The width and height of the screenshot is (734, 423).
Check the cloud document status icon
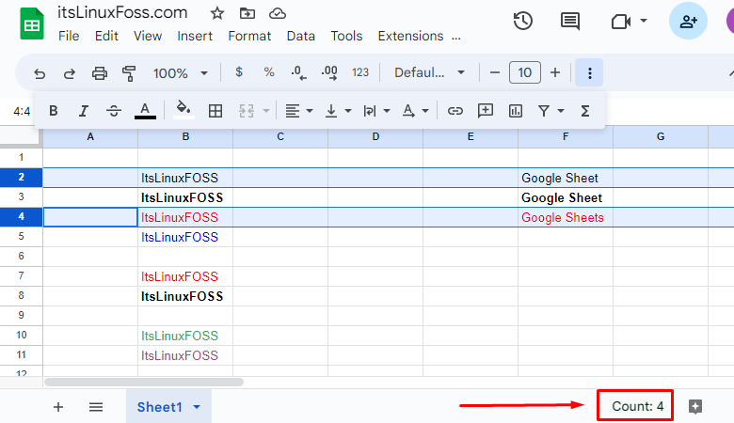277,13
